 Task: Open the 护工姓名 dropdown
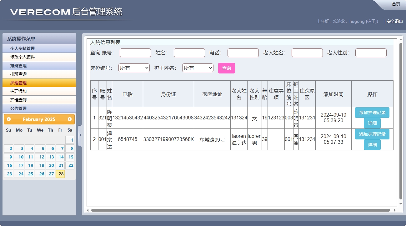click(198, 68)
